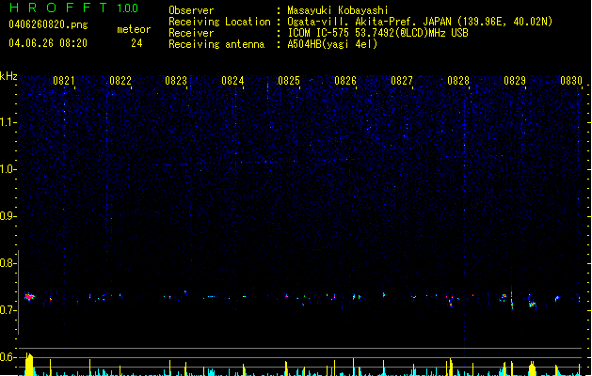Image resolution: width=592 pixels, height=376 pixels.
Task: Click the date stamp 04.06.26 08:20
Action: 48,43
